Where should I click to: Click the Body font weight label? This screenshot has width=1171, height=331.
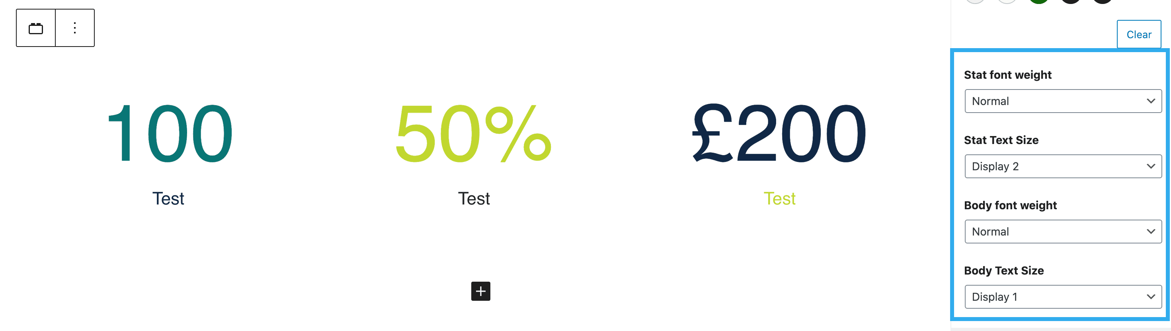(x=1010, y=206)
